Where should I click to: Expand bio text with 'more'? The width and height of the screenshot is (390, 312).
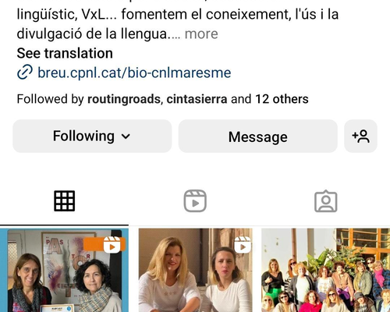[x=201, y=34]
